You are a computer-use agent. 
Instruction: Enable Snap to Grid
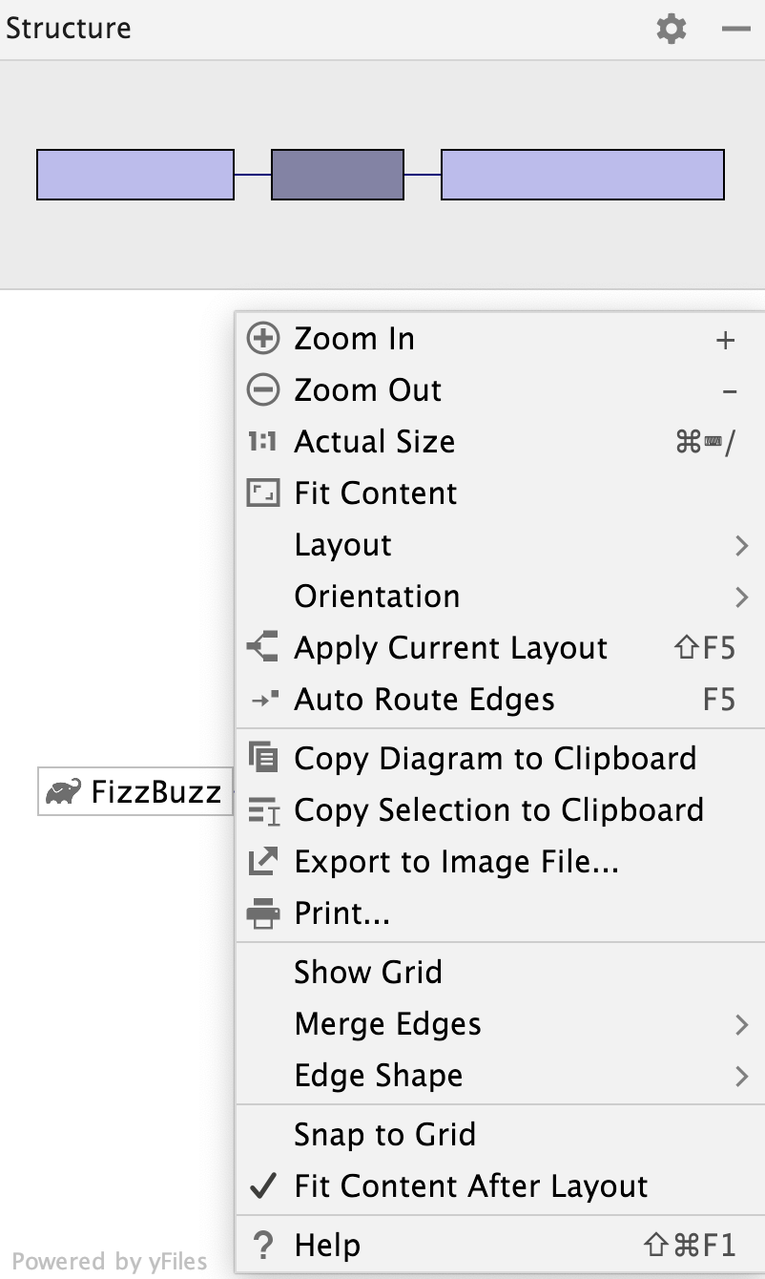384,1134
